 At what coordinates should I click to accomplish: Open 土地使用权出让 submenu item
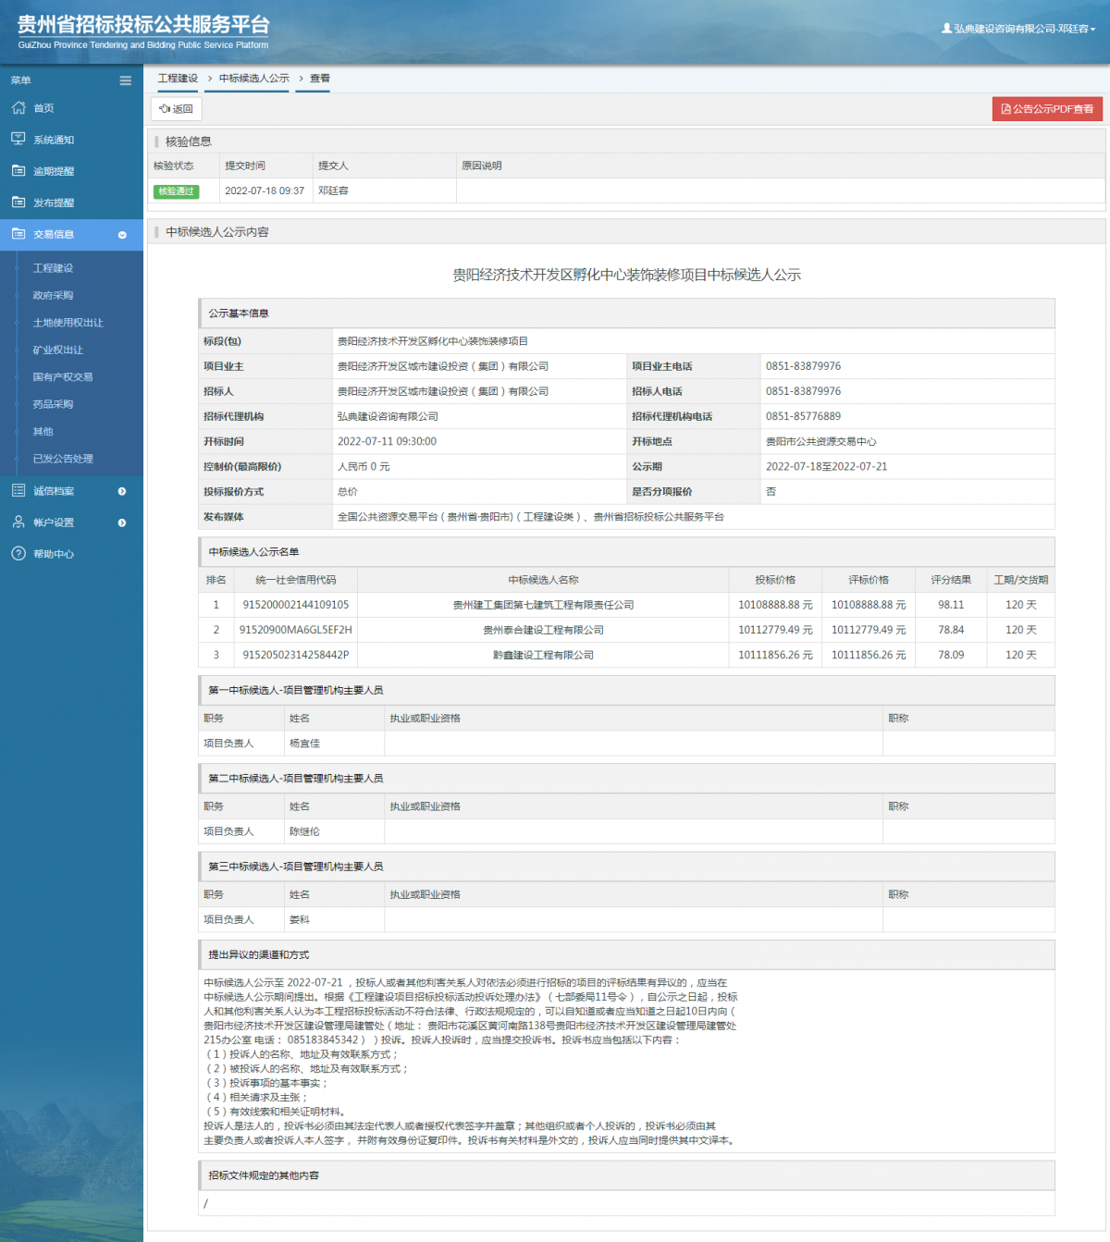coord(68,323)
